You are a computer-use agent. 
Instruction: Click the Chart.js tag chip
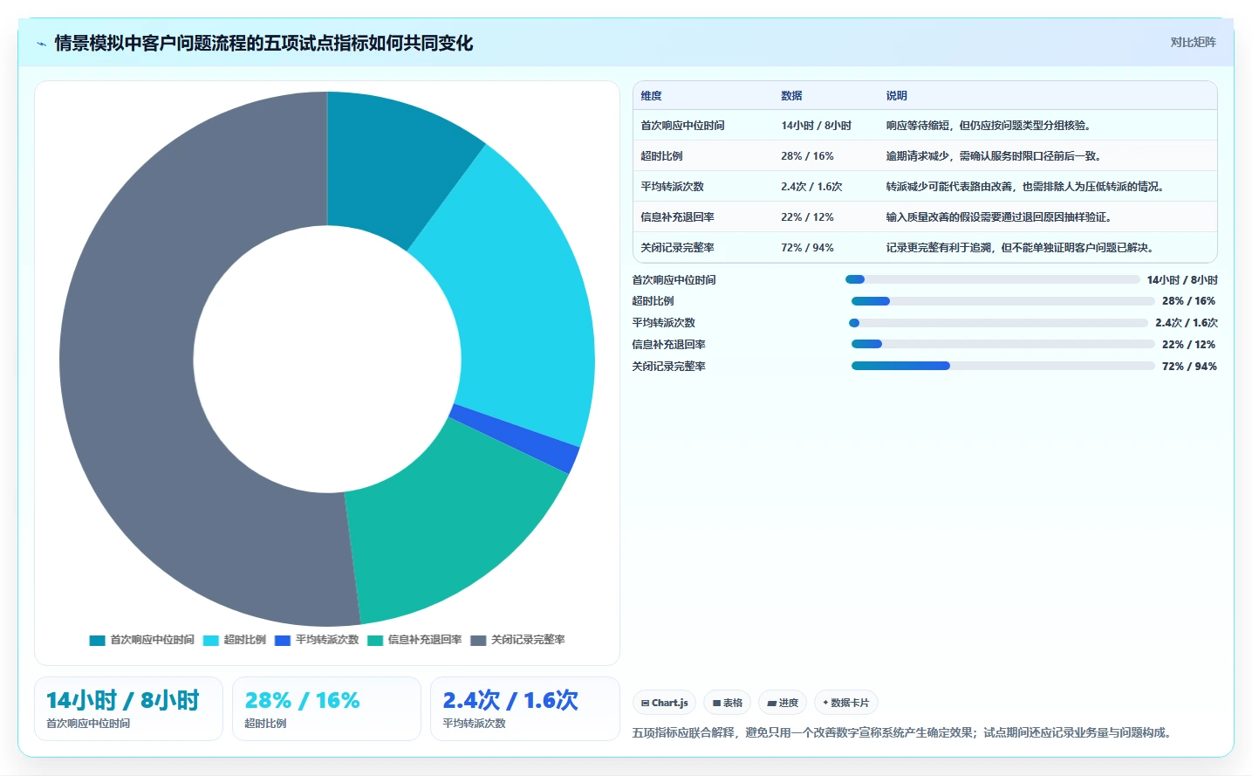[x=664, y=703]
